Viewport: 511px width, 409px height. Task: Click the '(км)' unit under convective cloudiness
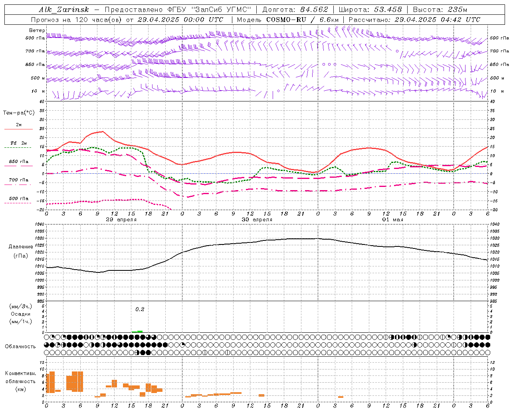20,389
